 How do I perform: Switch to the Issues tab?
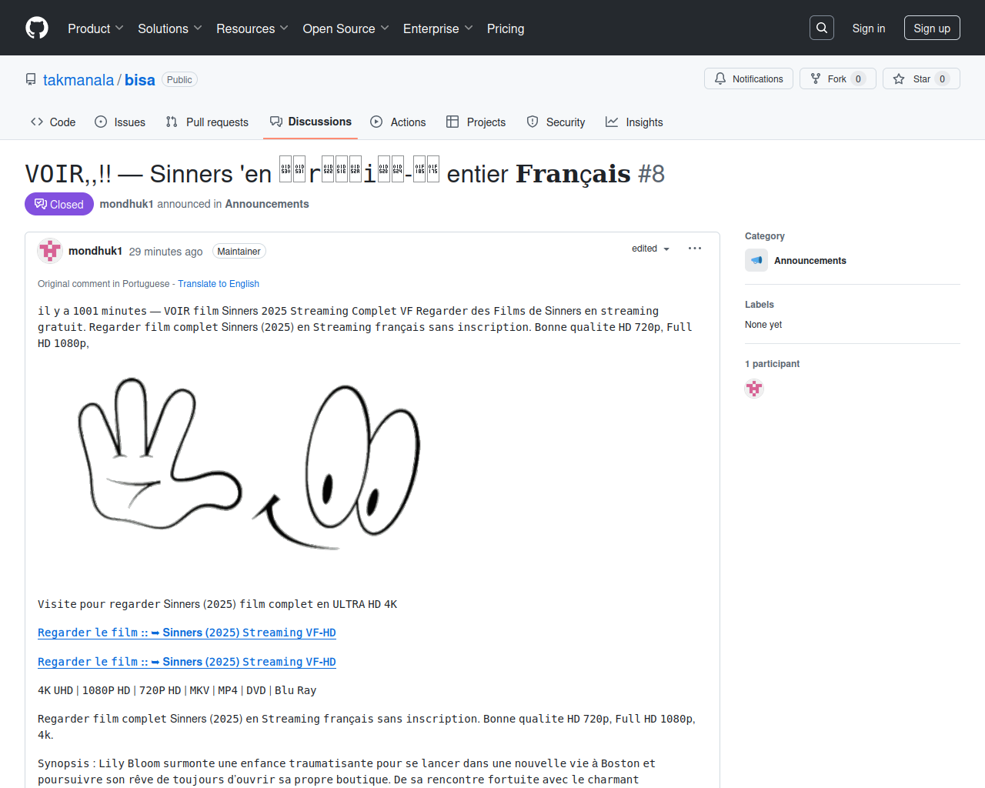point(120,122)
